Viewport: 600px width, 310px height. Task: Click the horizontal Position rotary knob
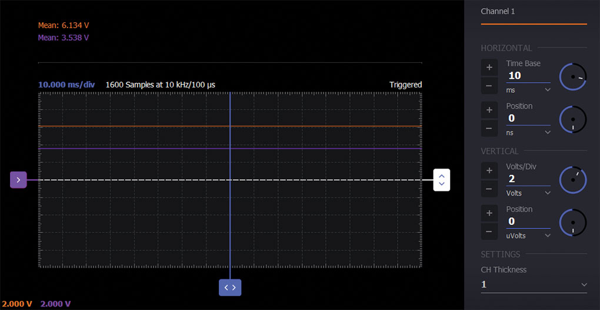pos(573,119)
